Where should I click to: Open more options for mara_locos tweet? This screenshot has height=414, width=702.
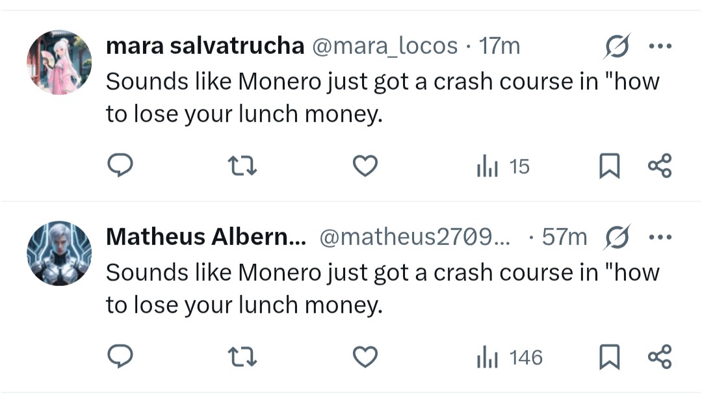[660, 47]
